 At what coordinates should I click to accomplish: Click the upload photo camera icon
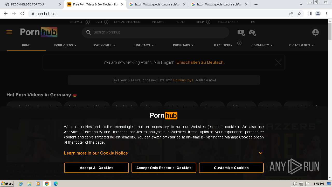click(252, 32)
